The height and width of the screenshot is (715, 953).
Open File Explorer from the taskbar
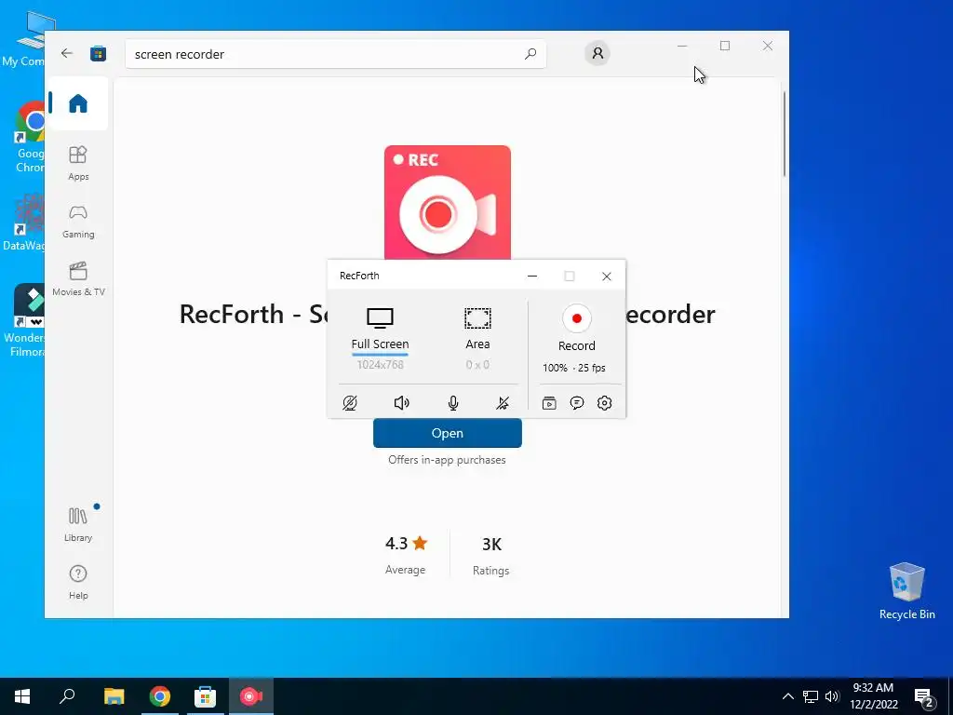(114, 696)
